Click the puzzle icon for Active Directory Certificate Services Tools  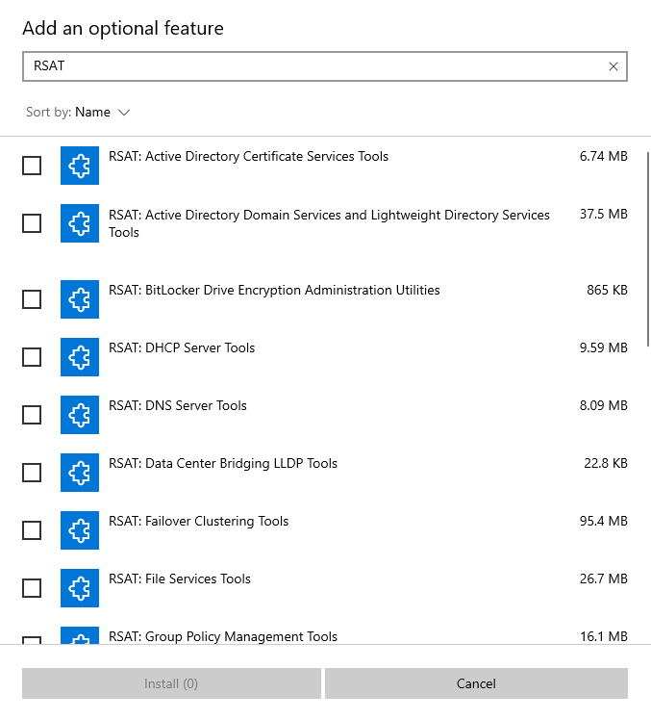point(80,166)
